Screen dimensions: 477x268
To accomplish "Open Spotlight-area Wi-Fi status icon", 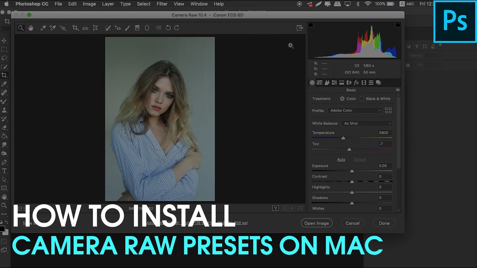I will [368, 4].
